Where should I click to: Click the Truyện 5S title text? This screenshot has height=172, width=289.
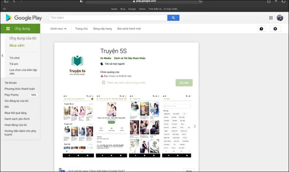113,51
